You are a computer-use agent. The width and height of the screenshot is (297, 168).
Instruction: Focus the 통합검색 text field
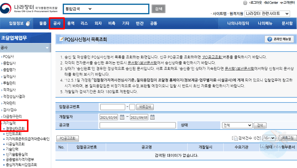click(x=120, y=9)
